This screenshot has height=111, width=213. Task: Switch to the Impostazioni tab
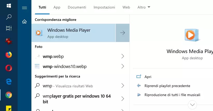tap(104, 7)
